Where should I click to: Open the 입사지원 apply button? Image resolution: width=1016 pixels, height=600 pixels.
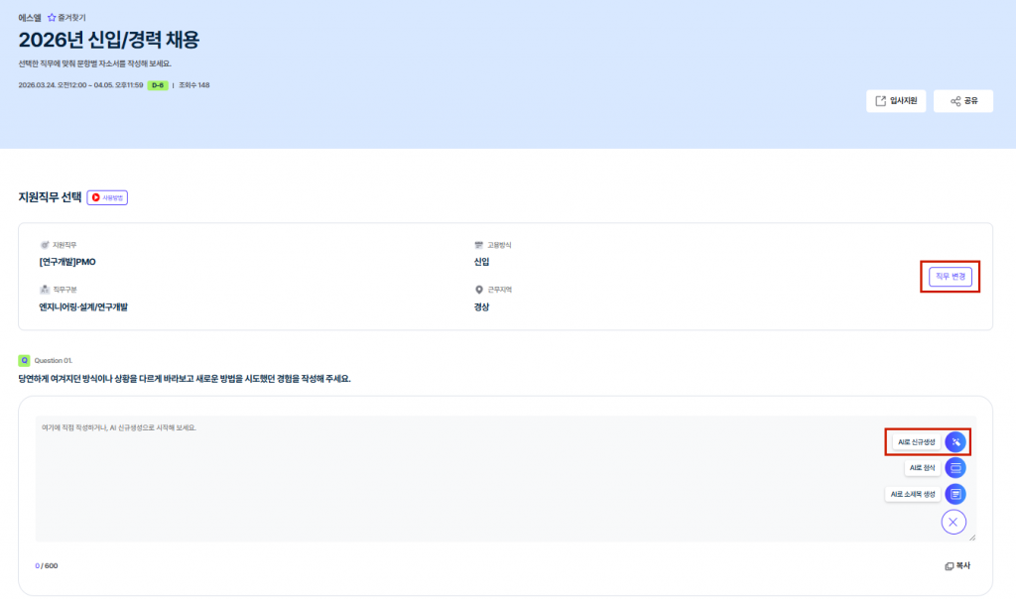[x=896, y=101]
